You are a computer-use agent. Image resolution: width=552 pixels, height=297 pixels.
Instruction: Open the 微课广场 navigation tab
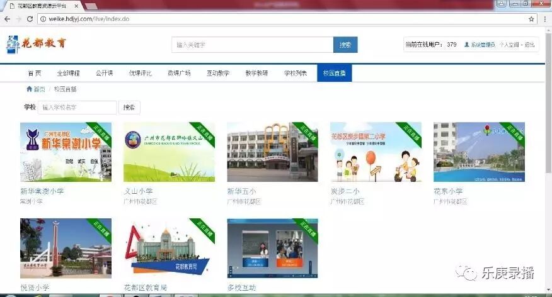pyautogui.click(x=179, y=73)
